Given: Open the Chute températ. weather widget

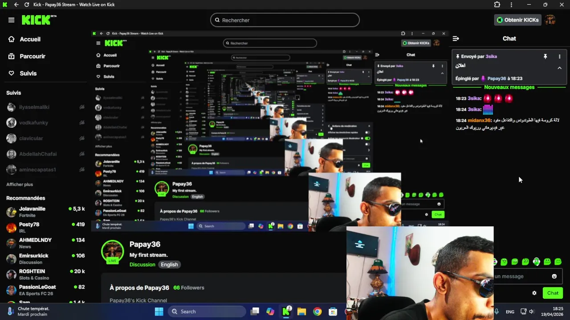Looking at the screenshot, I should point(29,311).
